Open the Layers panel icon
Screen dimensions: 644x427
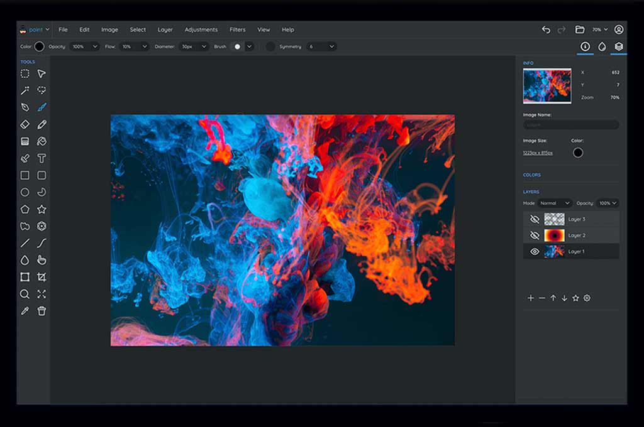click(x=618, y=46)
